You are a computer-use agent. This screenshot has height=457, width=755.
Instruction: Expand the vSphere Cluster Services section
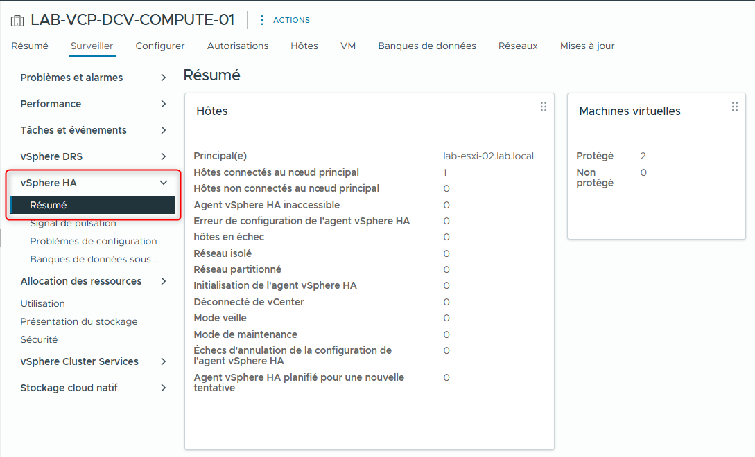point(78,361)
